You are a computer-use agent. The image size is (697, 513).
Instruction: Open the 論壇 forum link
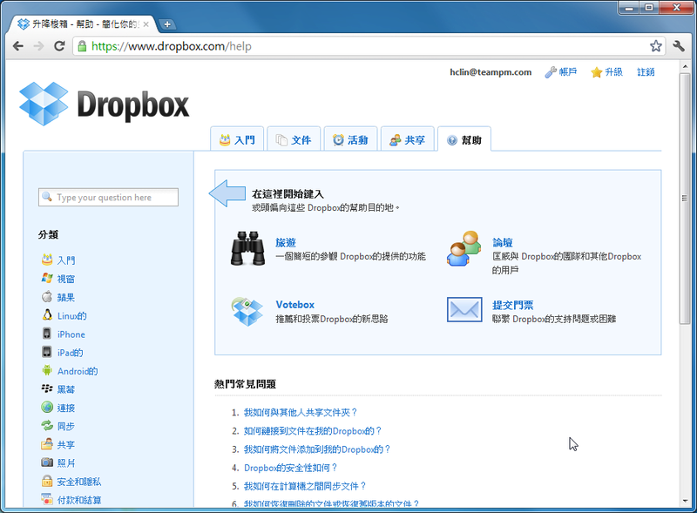(503, 242)
